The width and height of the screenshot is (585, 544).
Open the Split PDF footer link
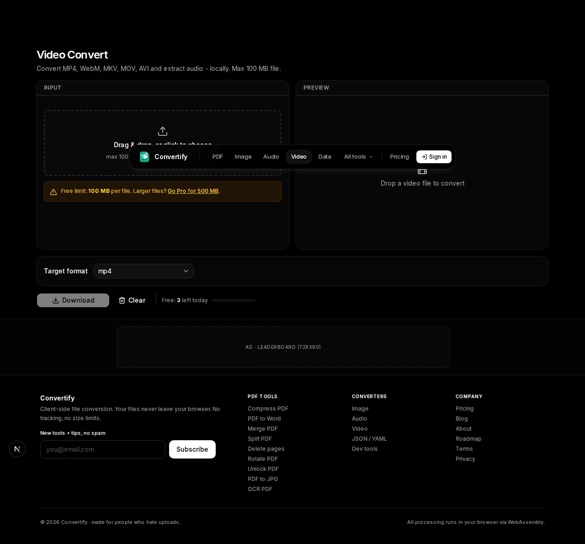(260, 439)
